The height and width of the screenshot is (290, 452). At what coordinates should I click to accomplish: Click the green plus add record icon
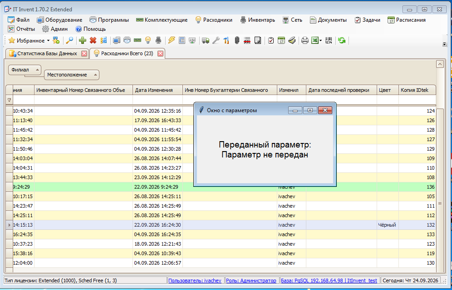[83, 41]
